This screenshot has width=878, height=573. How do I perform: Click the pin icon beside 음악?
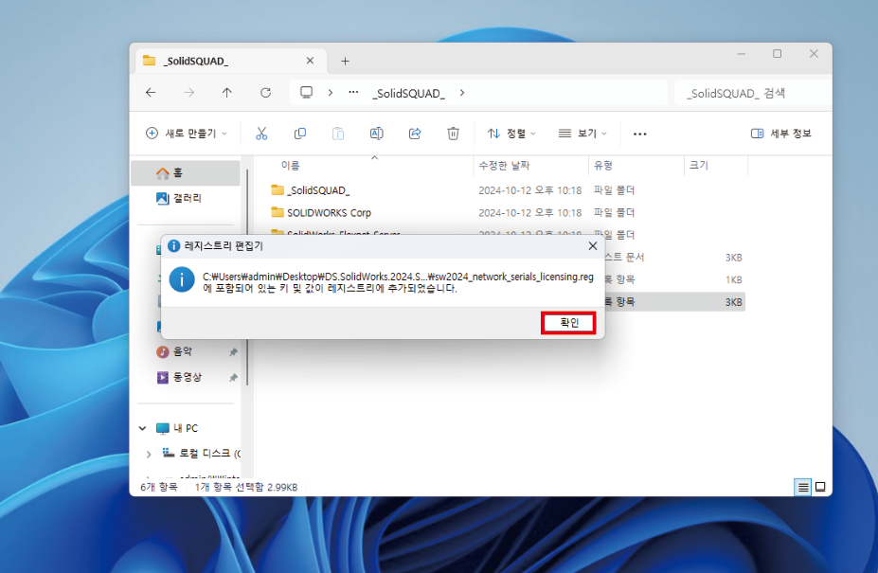tap(233, 351)
